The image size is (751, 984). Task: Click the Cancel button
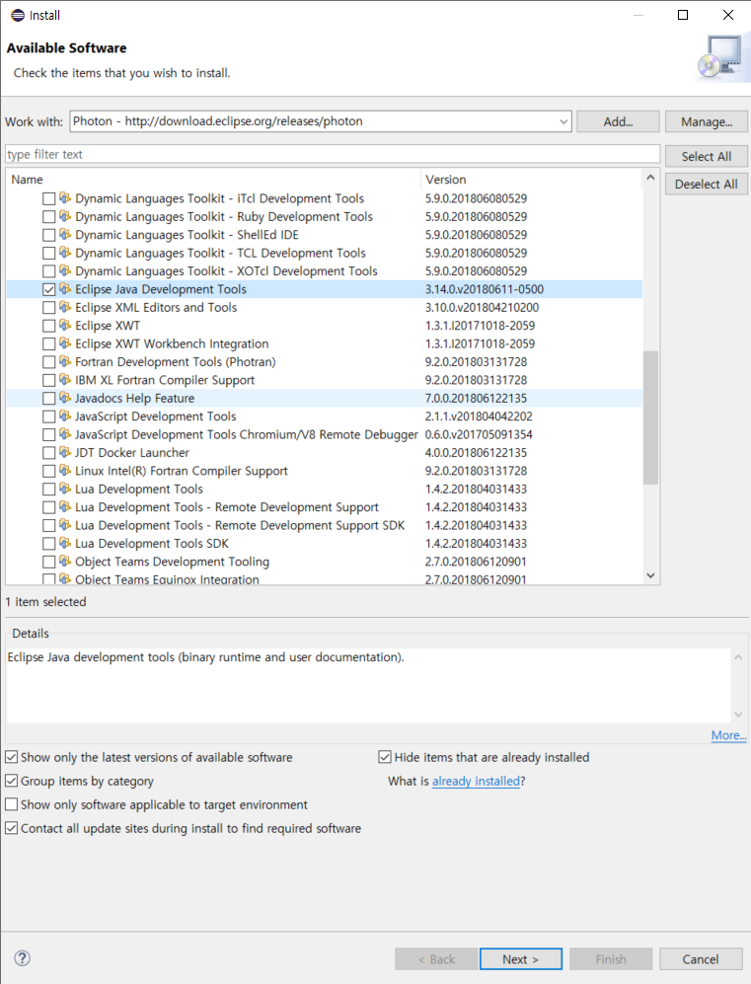tap(701, 959)
